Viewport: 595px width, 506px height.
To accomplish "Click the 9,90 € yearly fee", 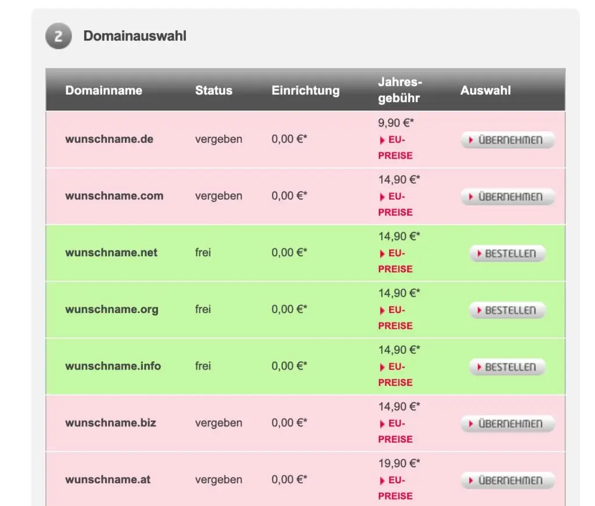I will 396,123.
